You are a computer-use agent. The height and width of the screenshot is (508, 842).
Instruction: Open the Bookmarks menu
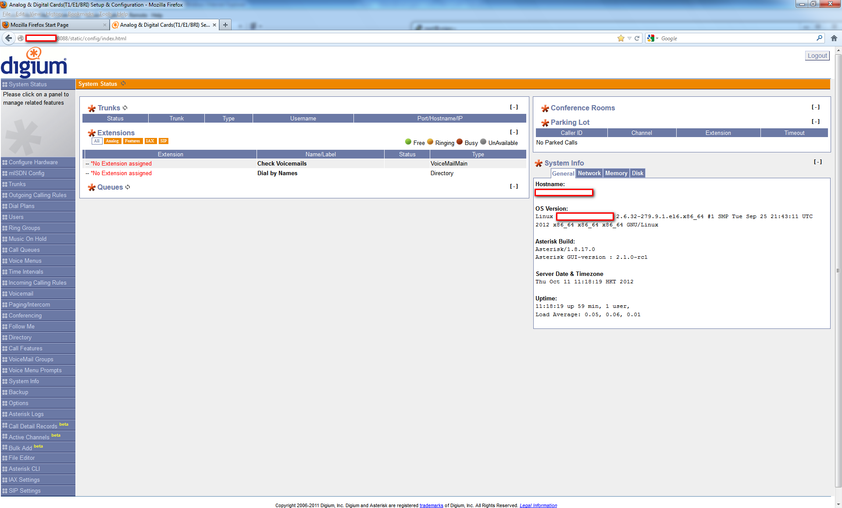[81, 14]
